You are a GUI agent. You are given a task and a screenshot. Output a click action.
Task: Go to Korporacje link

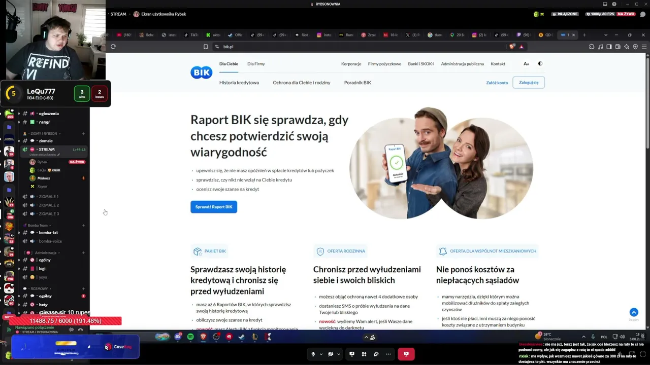click(x=351, y=64)
